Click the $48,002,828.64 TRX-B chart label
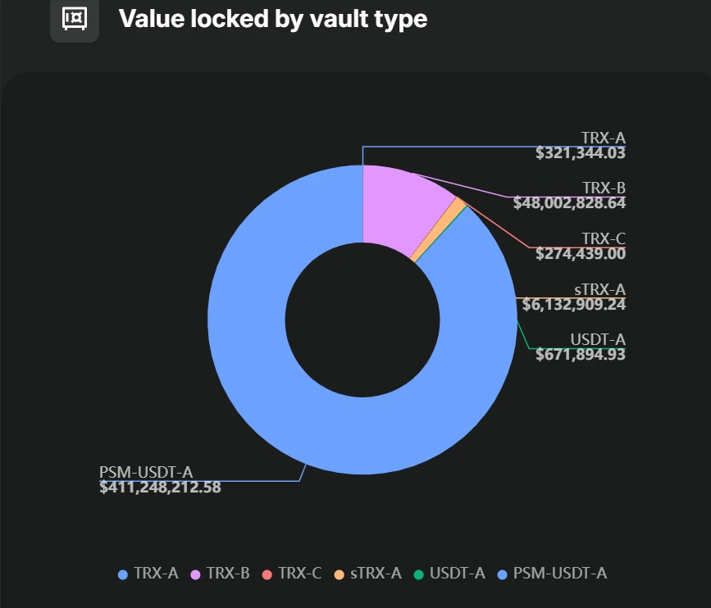The image size is (711, 608). (570, 203)
